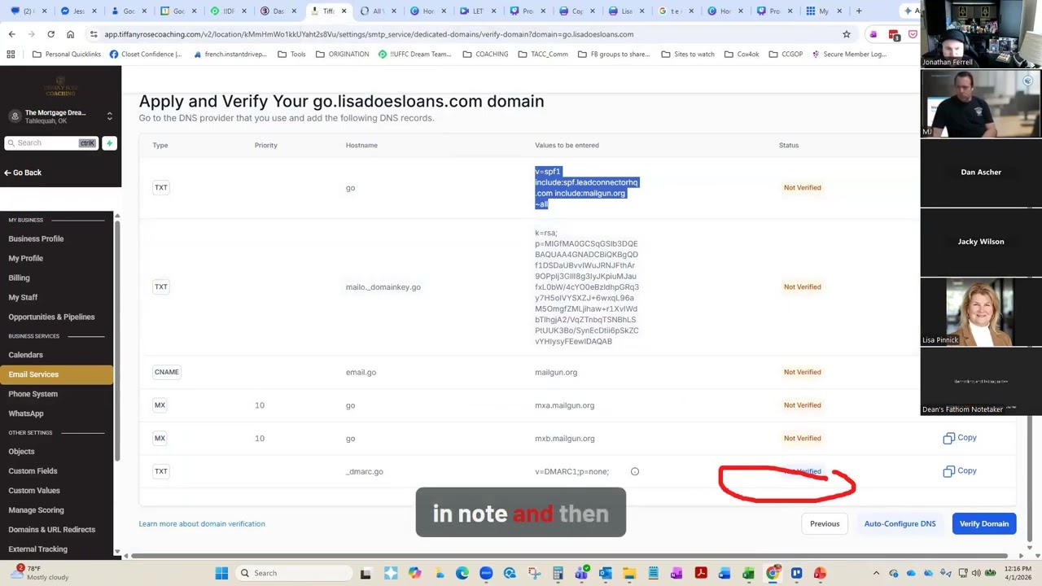
Task: Open File Explorer from the taskbar
Action: coord(629,573)
